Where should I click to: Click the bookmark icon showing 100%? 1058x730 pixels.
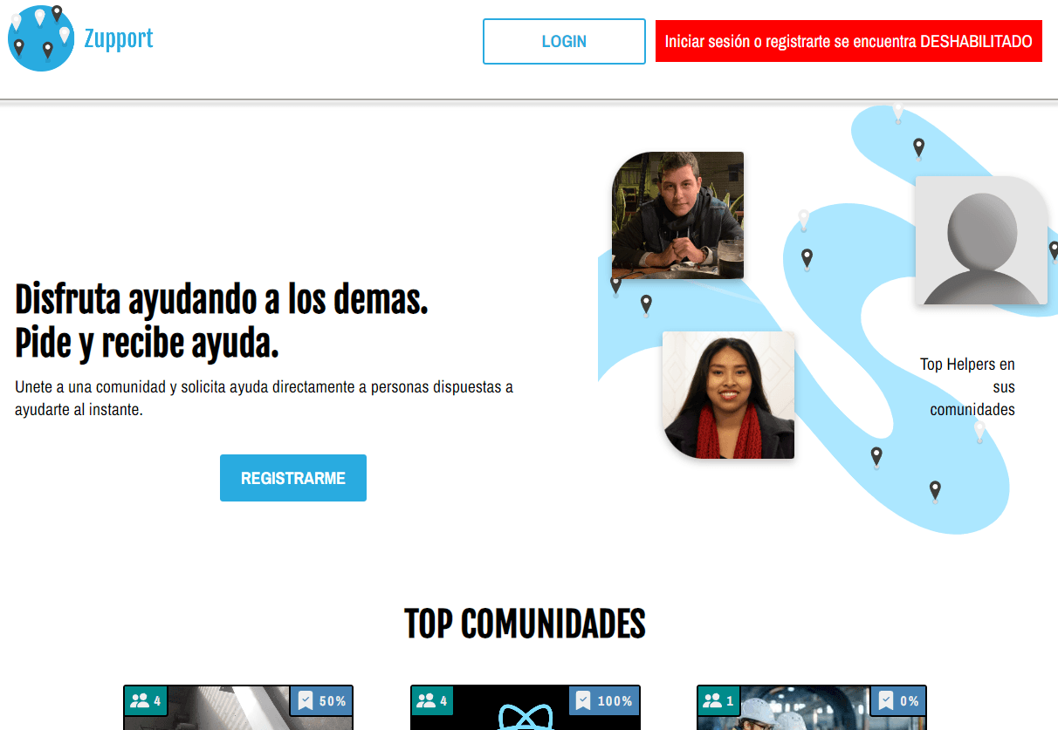click(x=583, y=700)
